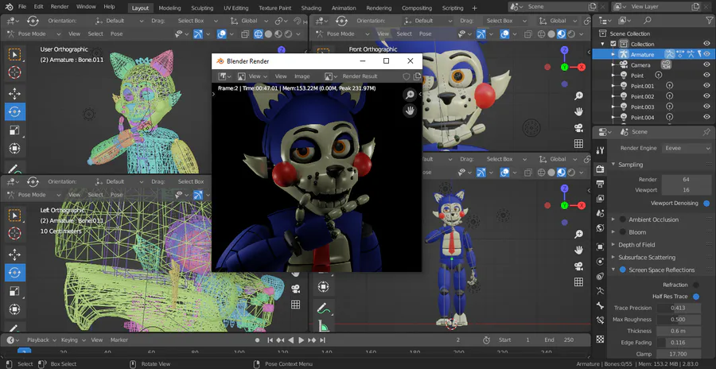Switch to the UV Editing workspace tab
Screen dimensions: 716x369
(x=236, y=8)
